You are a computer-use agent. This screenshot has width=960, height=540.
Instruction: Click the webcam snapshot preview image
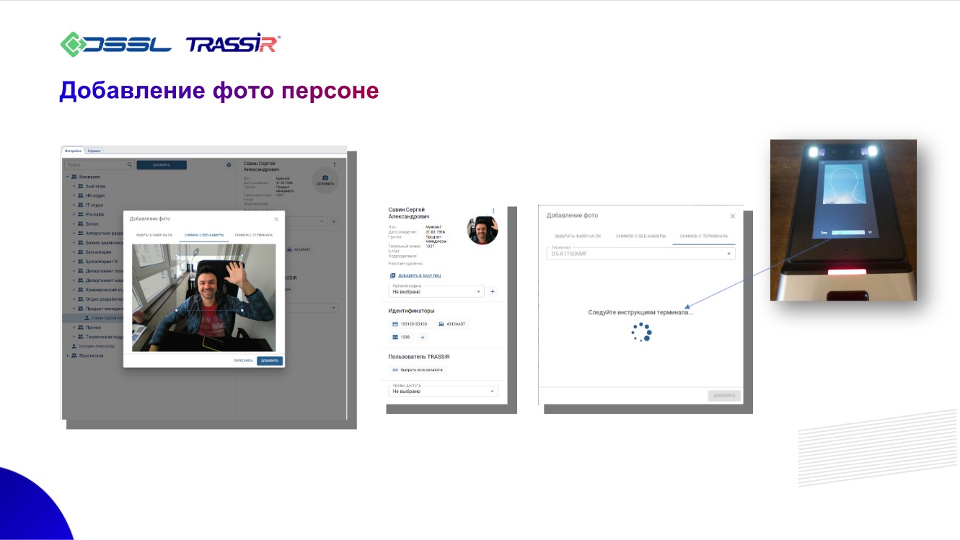(204, 298)
